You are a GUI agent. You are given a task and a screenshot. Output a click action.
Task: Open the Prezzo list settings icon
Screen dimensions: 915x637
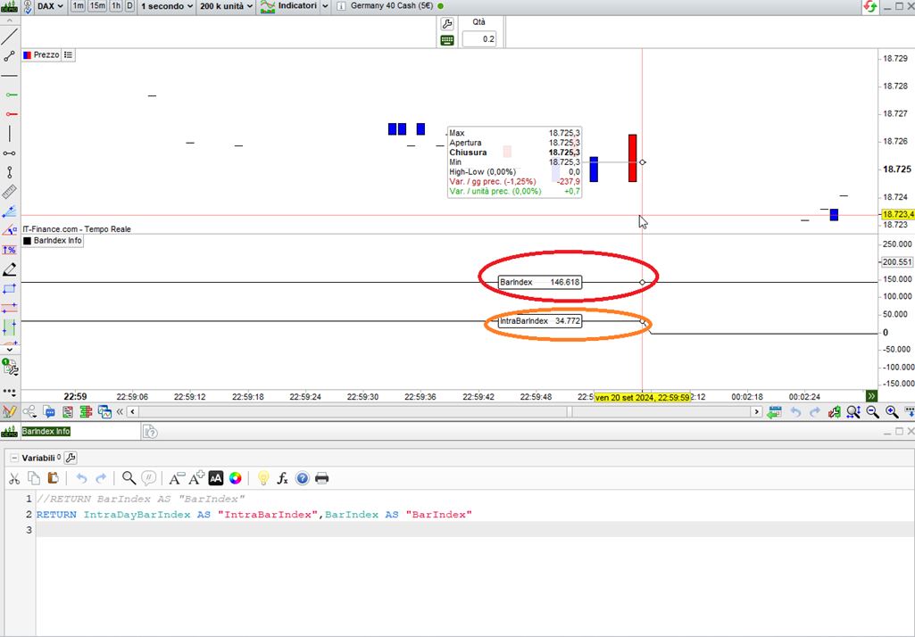(68, 54)
